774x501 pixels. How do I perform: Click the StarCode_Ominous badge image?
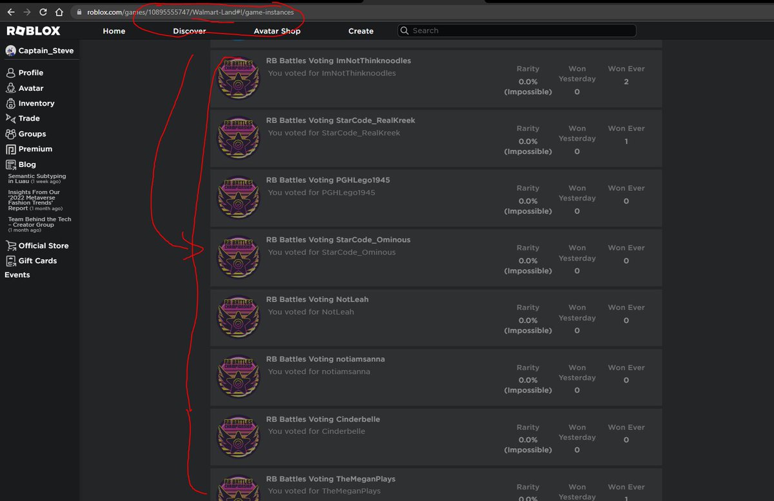(x=238, y=257)
